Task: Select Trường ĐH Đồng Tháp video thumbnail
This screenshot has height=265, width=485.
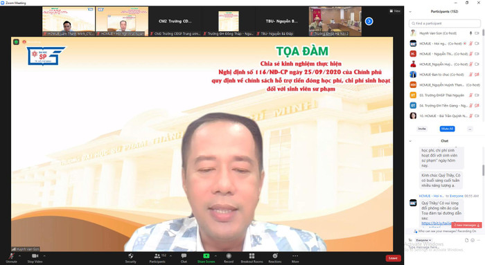Action: pyautogui.click(x=229, y=21)
